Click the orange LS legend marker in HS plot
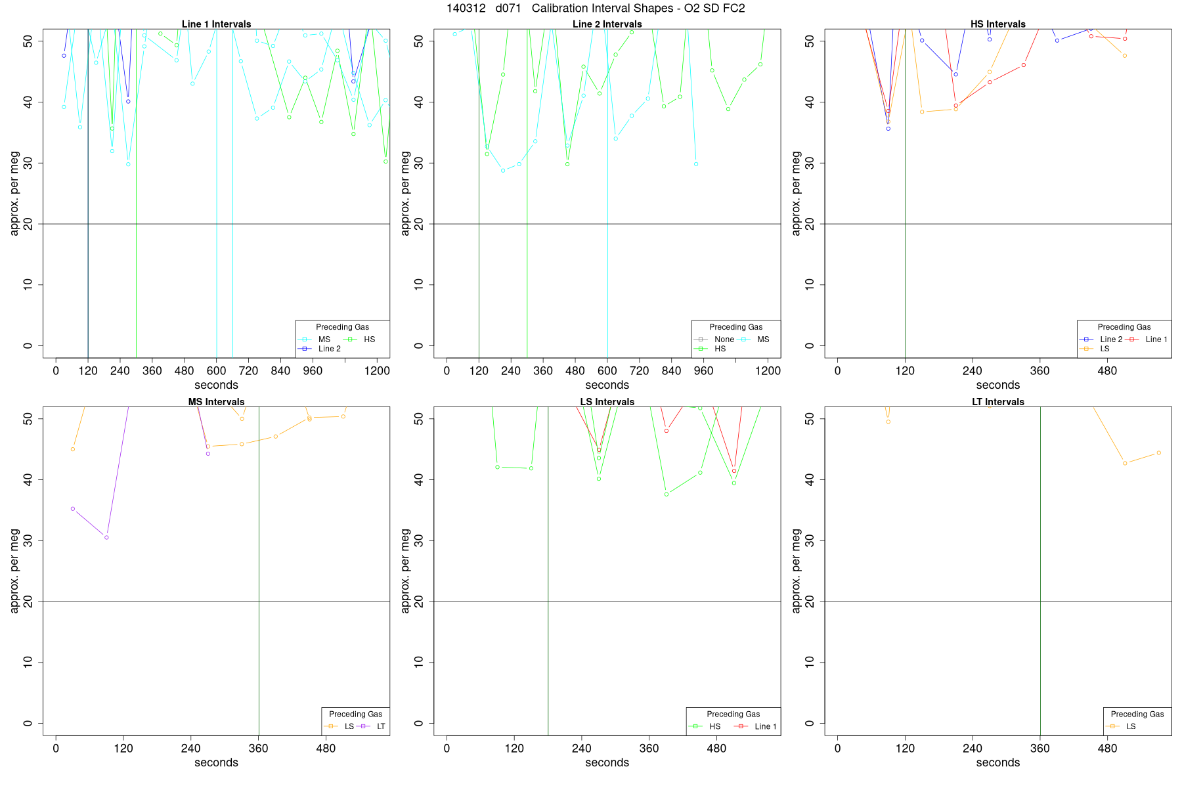 tap(1086, 349)
